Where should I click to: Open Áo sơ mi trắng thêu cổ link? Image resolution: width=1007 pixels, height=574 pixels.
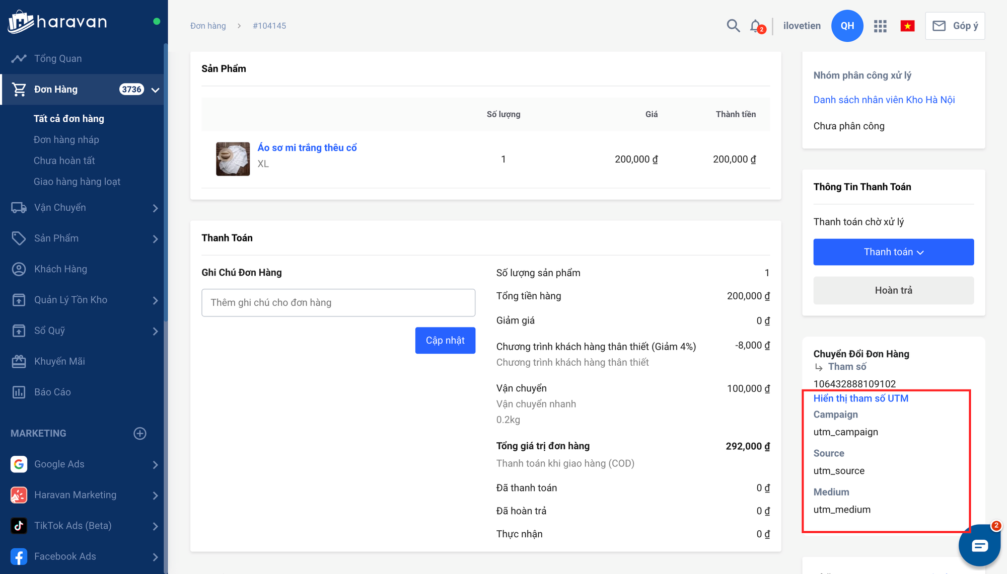point(307,147)
